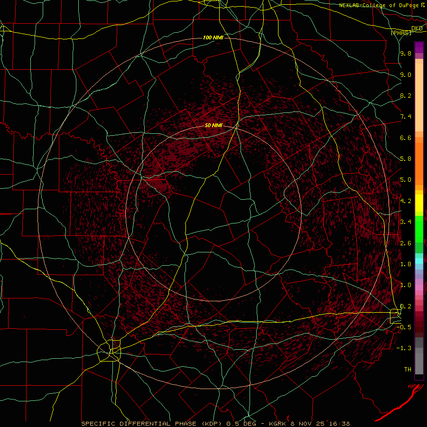Select the peach segment of the color bar
427x427 pixels.
pos(419,98)
